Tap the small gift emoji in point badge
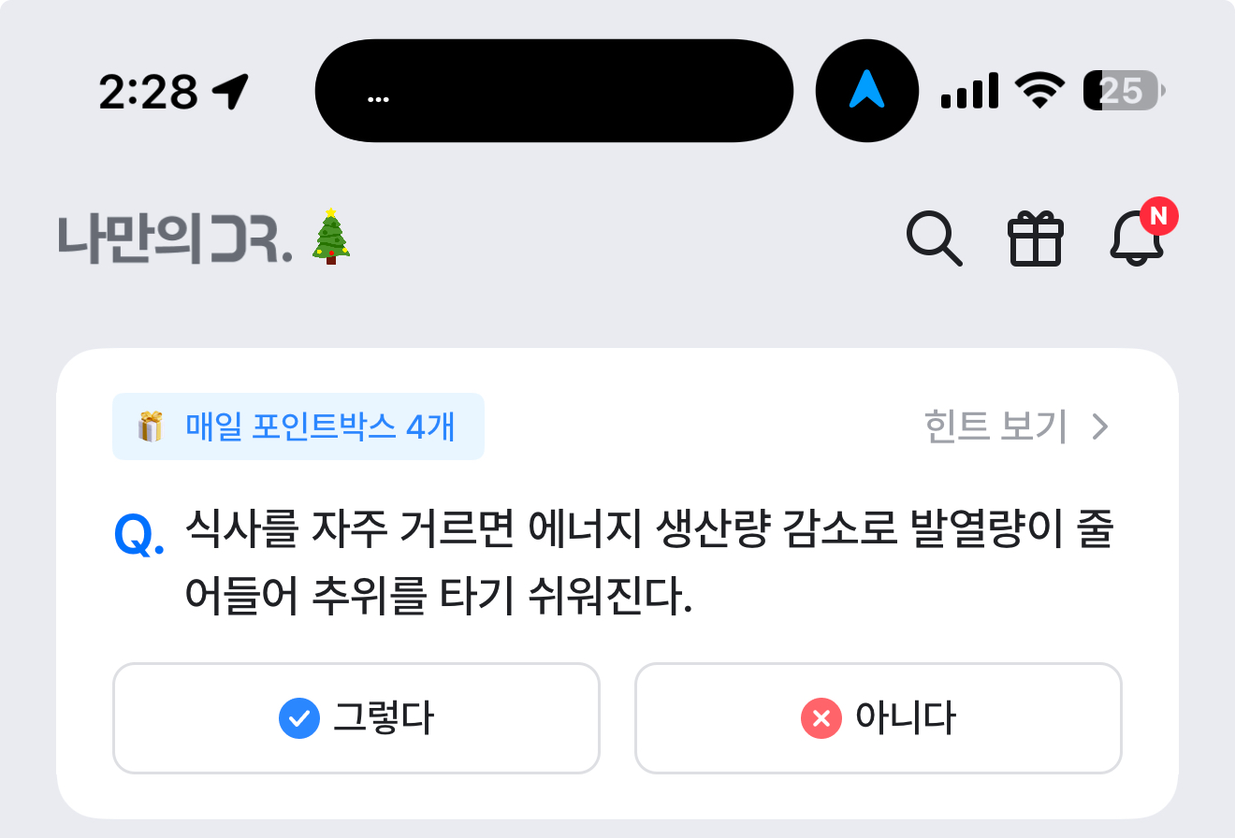Viewport: 1235px width, 838px height. [x=150, y=426]
